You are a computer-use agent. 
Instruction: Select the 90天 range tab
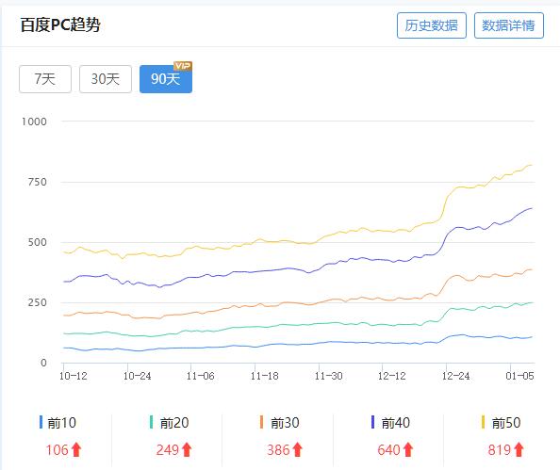166,79
